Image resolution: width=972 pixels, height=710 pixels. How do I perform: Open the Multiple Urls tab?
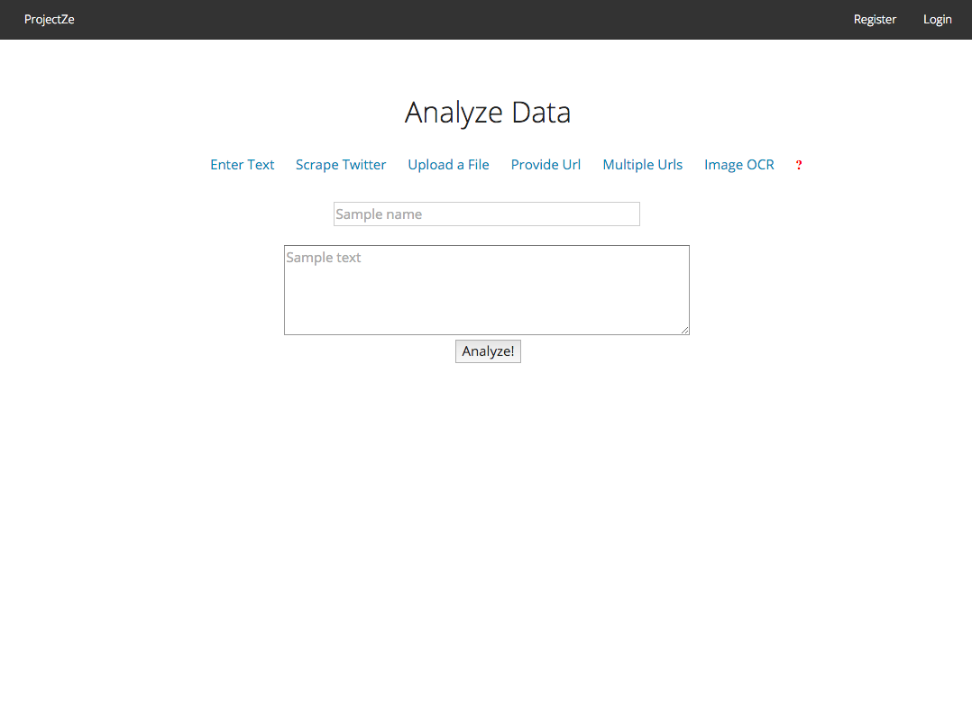(x=642, y=165)
